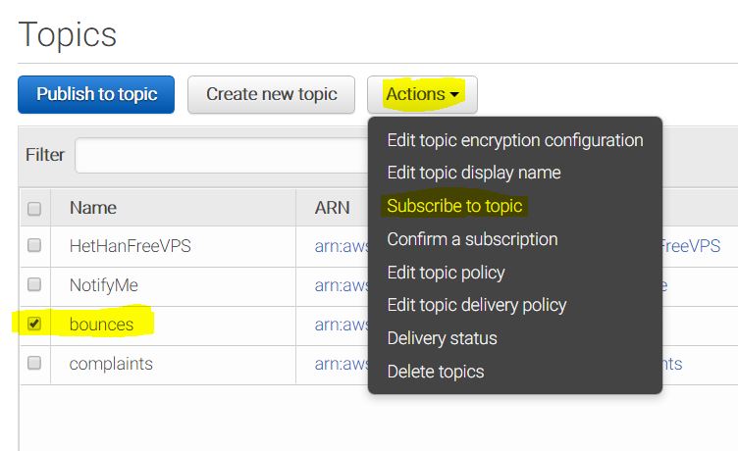Open the Actions dropdown menu
The height and width of the screenshot is (451, 738).
pos(422,94)
